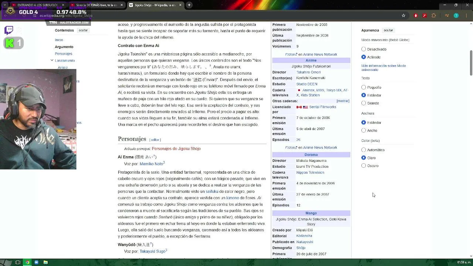Jump to Anime subsection in contents
The height and width of the screenshot is (266, 473).
[x=63, y=67]
